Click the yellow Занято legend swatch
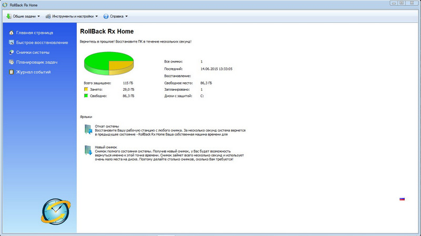The height and width of the screenshot is (236, 421). click(x=86, y=89)
